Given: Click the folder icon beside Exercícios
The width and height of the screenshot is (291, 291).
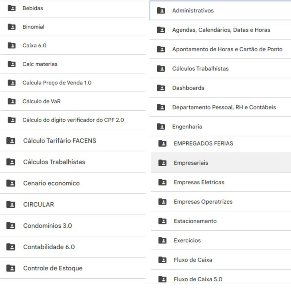Looking at the screenshot, I should click(162, 240).
